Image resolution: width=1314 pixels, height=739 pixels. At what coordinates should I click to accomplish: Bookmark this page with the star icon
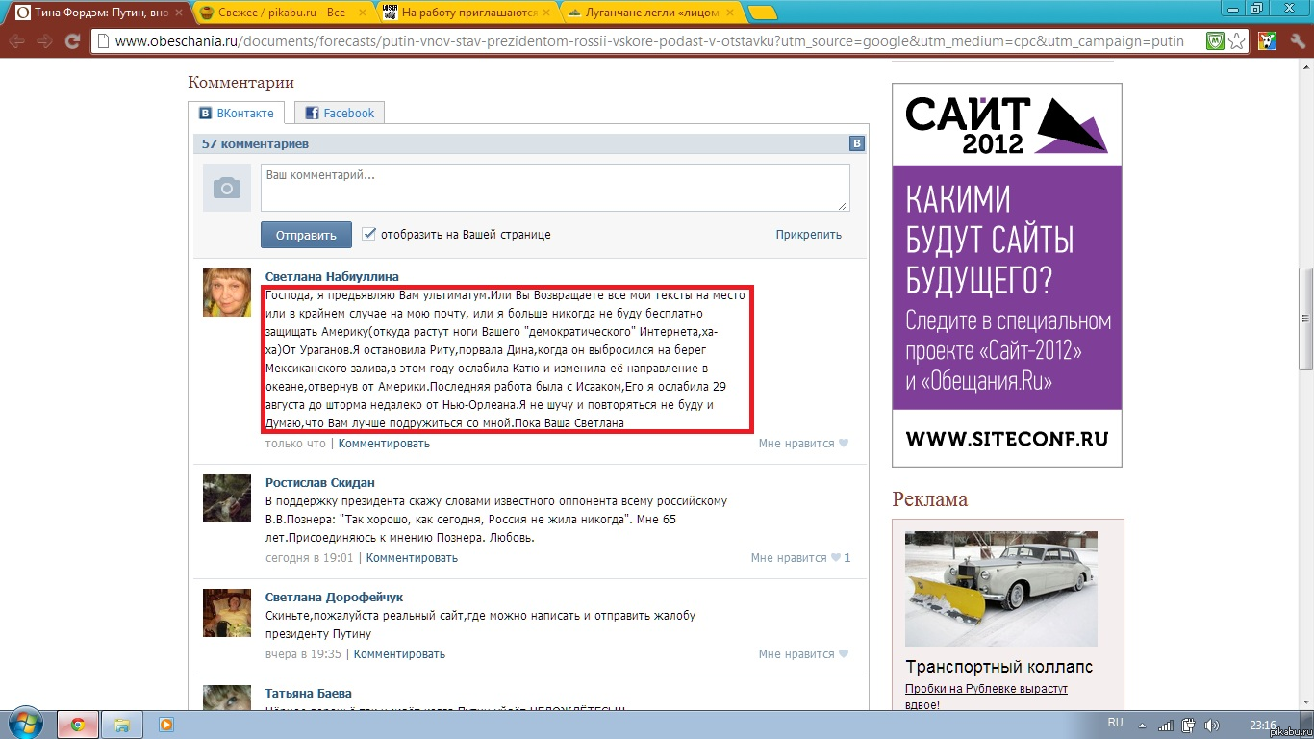[x=1237, y=41]
